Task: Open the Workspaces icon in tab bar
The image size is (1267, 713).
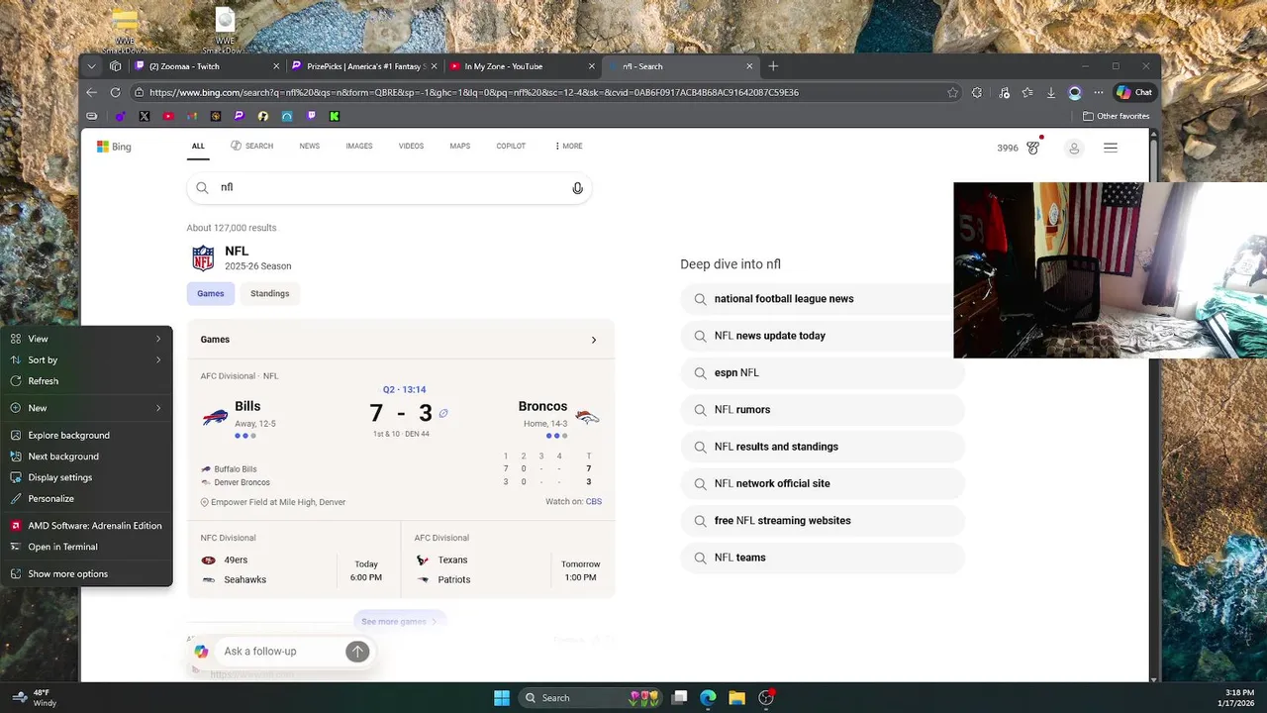Action: click(x=116, y=66)
